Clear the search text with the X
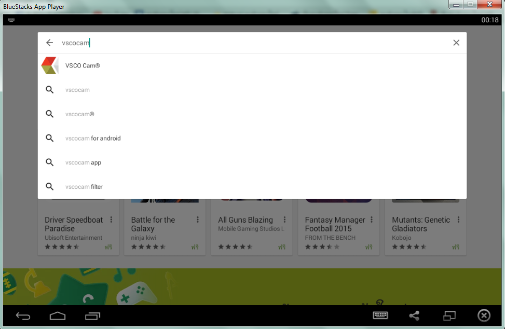 (x=456, y=43)
